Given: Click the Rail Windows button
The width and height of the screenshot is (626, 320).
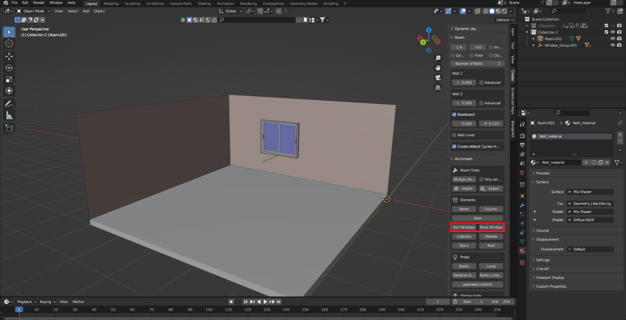Looking at the screenshot, I should (464, 227).
